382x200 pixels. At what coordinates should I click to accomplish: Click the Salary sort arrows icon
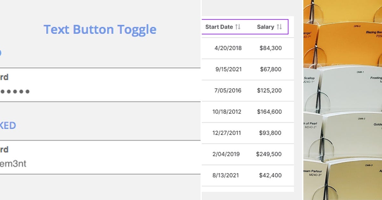coord(279,27)
